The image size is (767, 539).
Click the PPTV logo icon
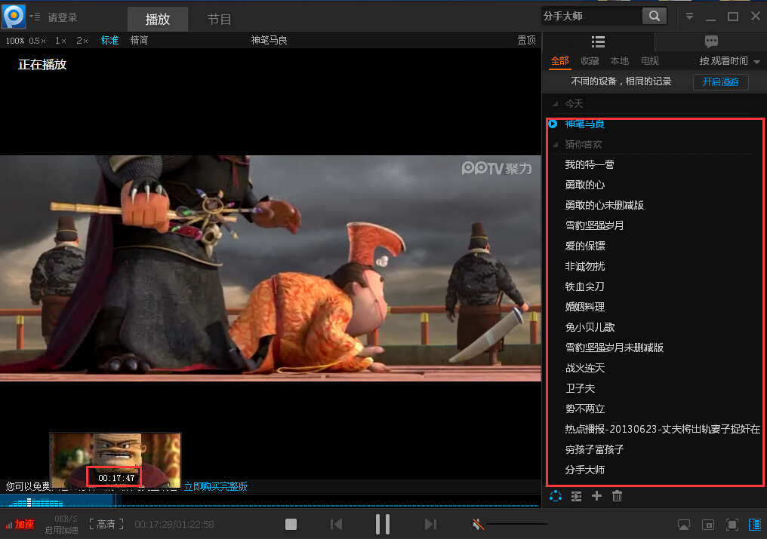coord(14,16)
